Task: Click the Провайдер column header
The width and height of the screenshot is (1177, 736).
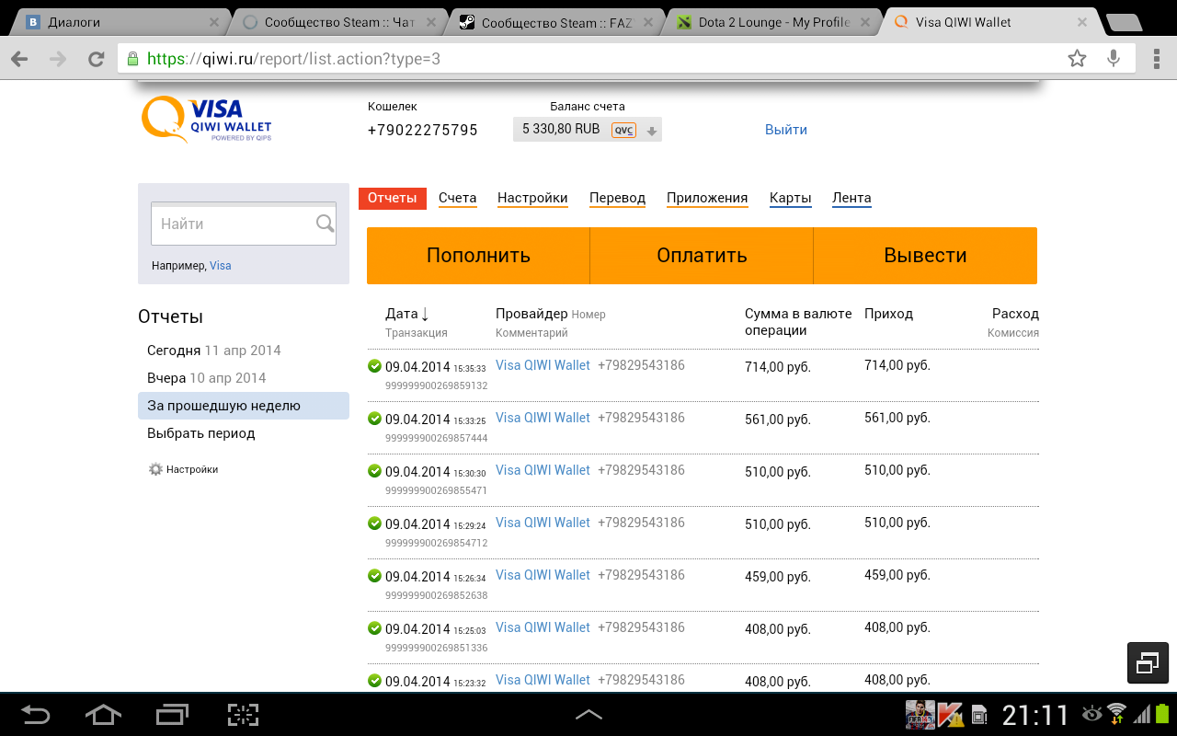Action: click(531, 314)
